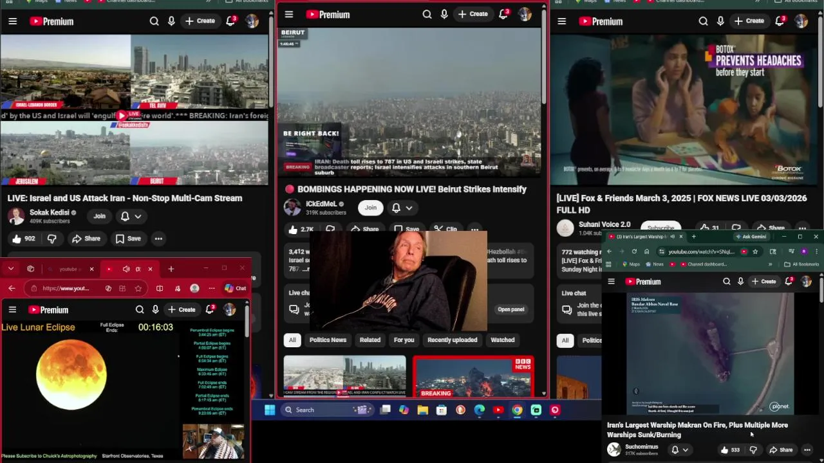Join the Sokak Kedisi channel
Viewport: 824px width, 463px height.
[99, 216]
